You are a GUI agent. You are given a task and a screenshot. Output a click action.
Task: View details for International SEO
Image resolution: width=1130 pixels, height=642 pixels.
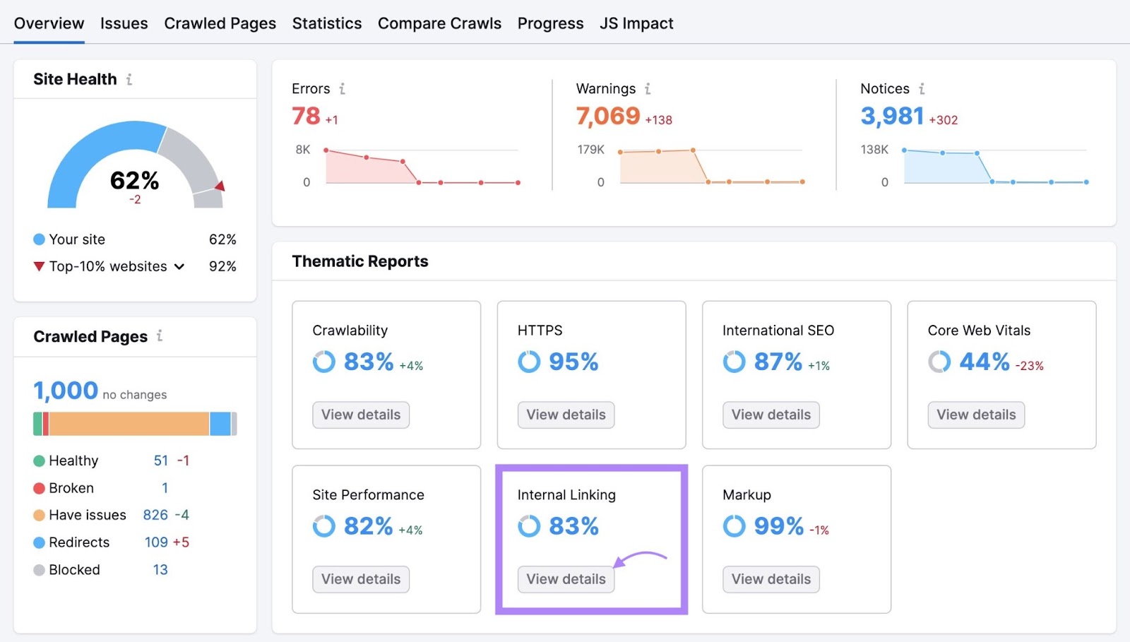tap(771, 415)
